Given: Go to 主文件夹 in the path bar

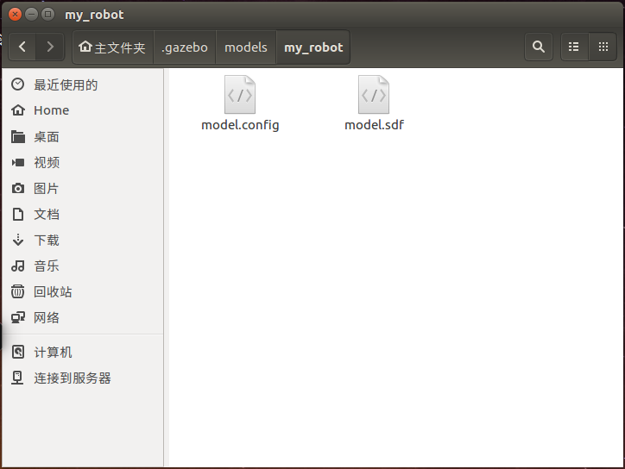Looking at the screenshot, I should click(113, 47).
